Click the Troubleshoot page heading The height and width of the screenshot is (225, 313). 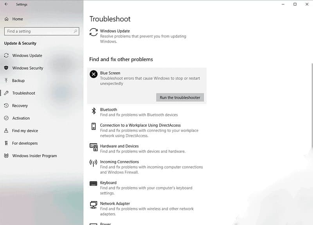[110, 19]
